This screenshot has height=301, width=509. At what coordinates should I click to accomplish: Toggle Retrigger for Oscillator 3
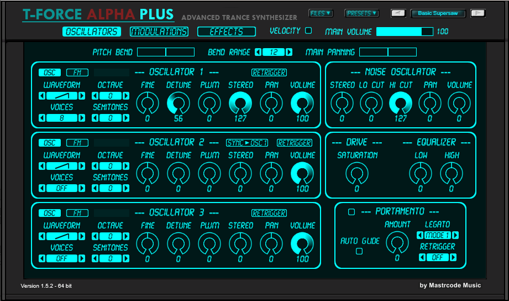tap(269, 213)
